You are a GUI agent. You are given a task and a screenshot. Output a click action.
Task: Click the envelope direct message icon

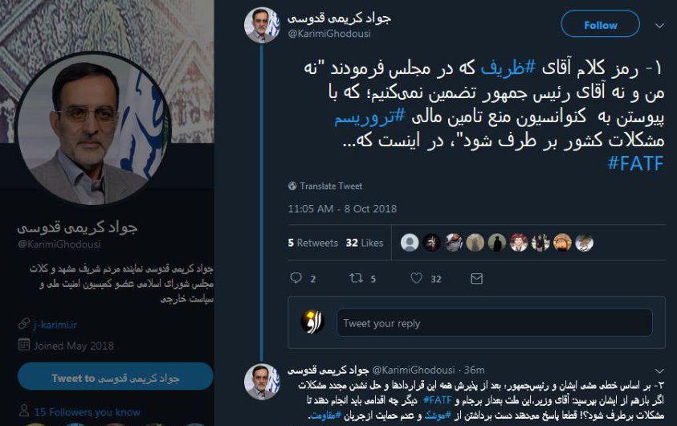coord(476,278)
